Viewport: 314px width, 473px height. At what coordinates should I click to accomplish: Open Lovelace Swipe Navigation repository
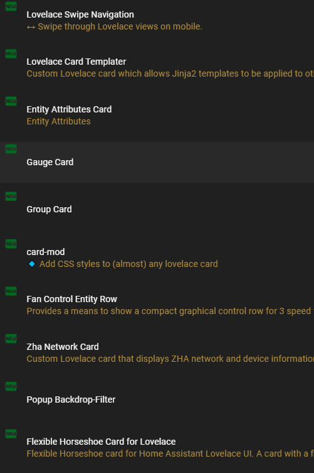[x=80, y=14]
